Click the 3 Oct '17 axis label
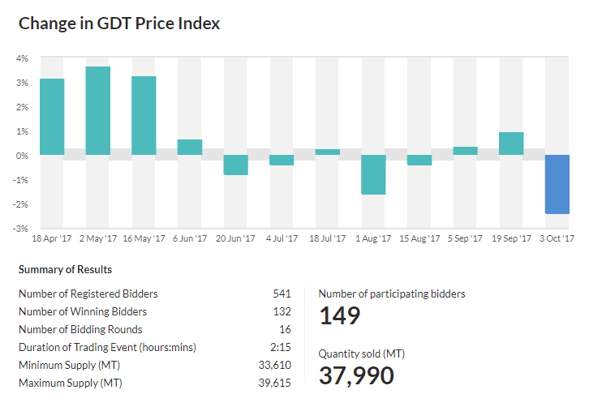Screen dimensions: 602x407 [x=555, y=239]
